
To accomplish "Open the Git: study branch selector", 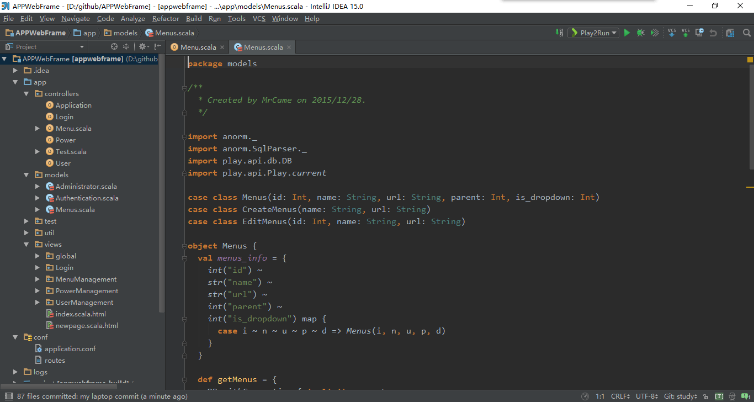I will (680, 396).
